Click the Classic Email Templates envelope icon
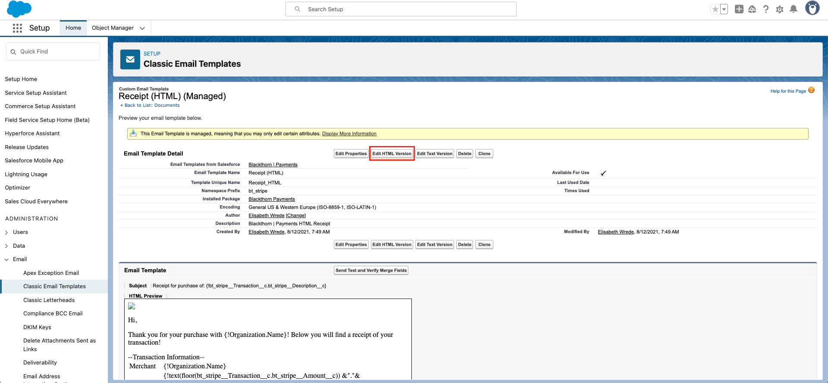The width and height of the screenshot is (828, 383). click(x=130, y=59)
